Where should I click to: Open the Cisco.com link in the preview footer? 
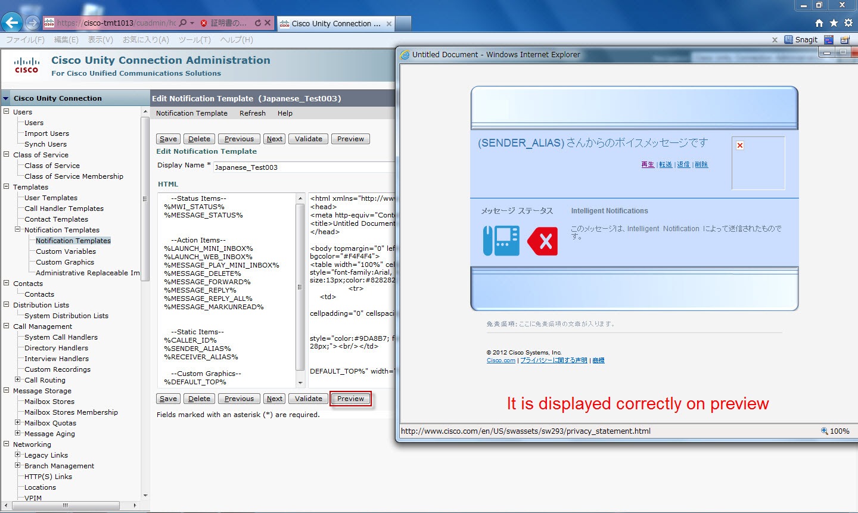click(x=501, y=360)
